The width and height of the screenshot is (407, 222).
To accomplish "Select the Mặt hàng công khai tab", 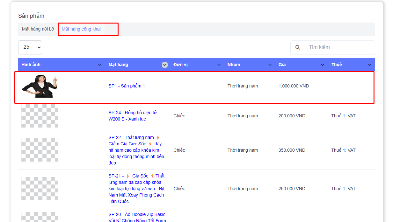I will point(81,29).
